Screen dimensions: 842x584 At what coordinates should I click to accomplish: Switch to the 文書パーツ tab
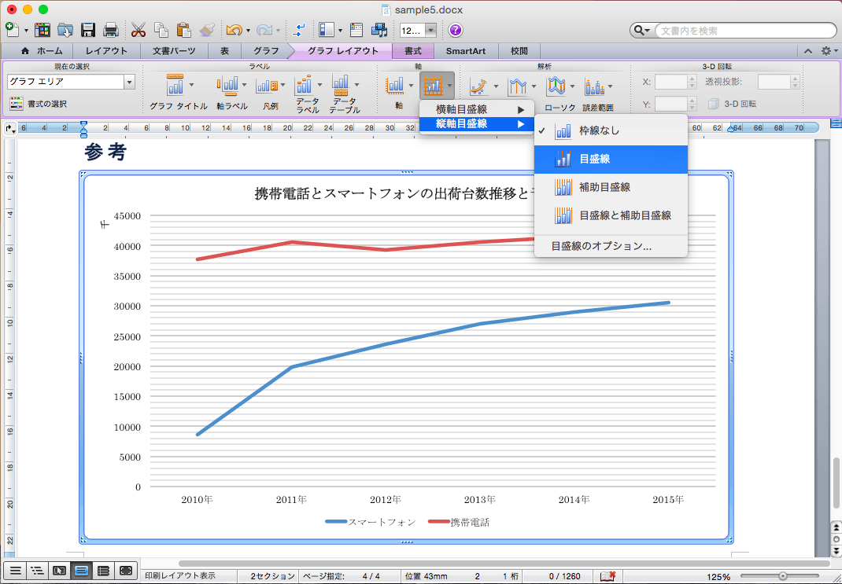coord(174,51)
